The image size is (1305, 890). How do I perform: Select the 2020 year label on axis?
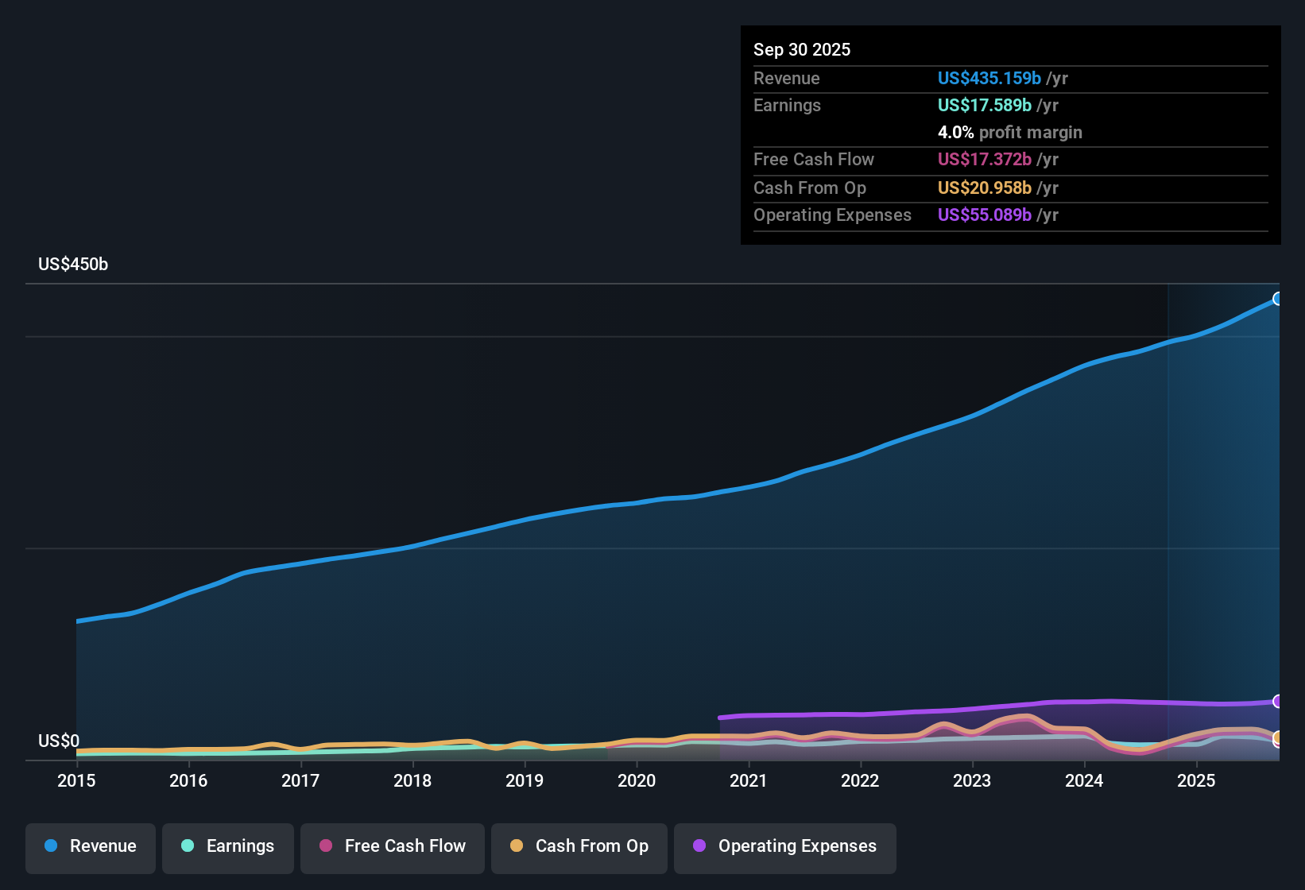[636, 781]
